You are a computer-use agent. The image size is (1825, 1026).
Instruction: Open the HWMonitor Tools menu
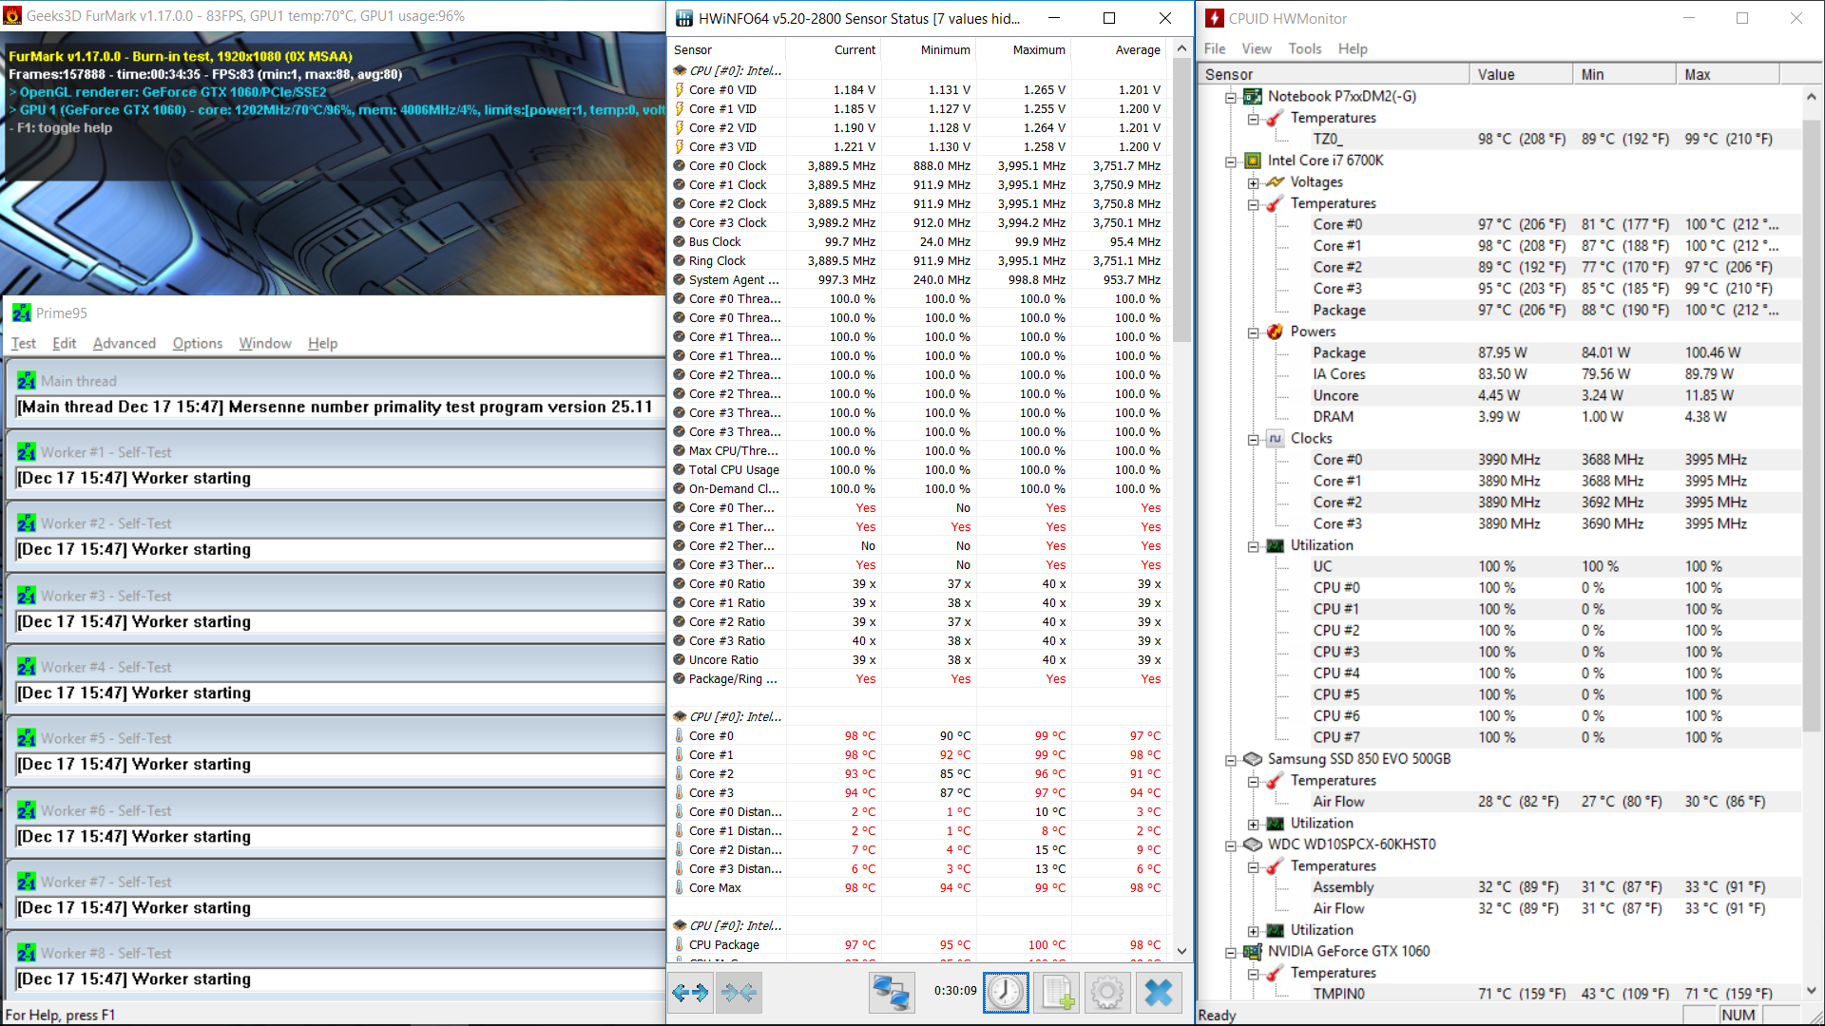tap(1305, 48)
